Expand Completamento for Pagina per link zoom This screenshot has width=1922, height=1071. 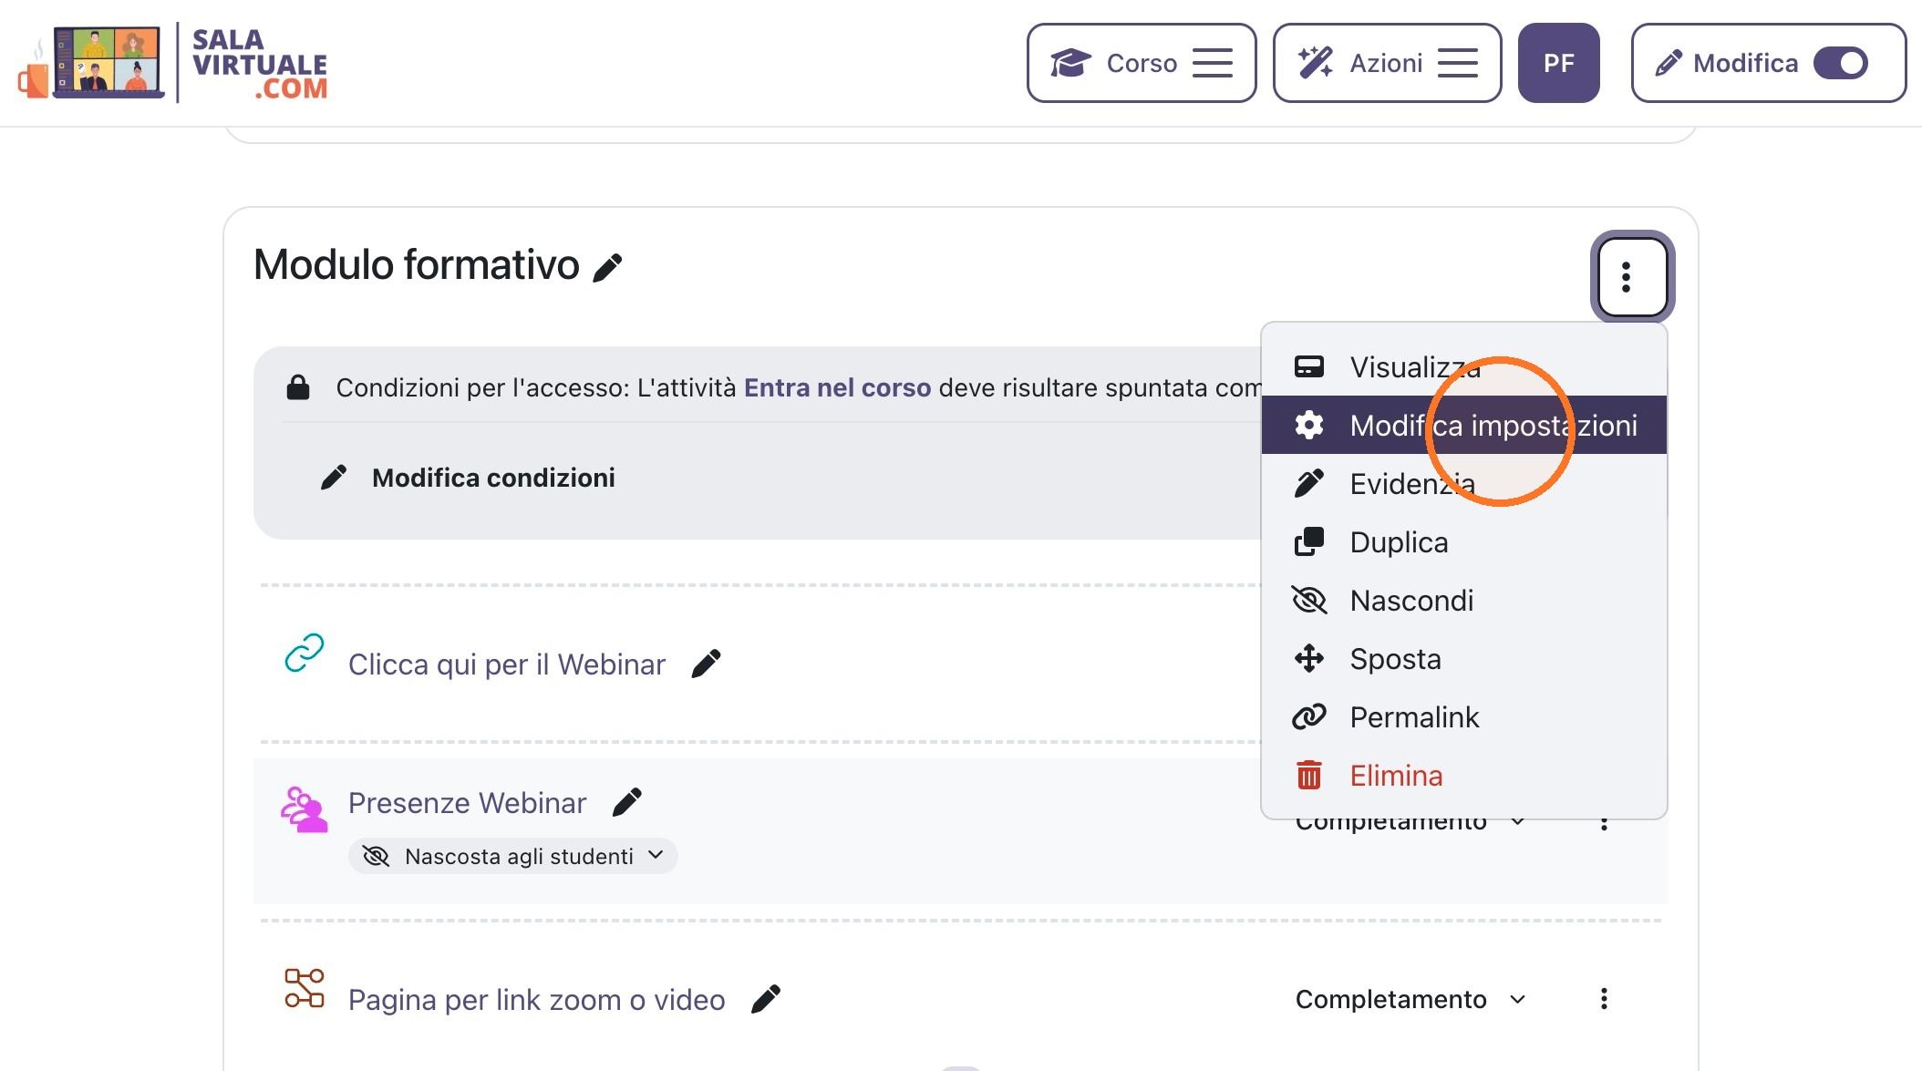1410,999
